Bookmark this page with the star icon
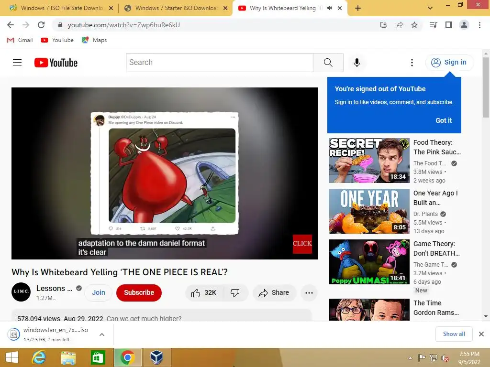 pyautogui.click(x=414, y=25)
